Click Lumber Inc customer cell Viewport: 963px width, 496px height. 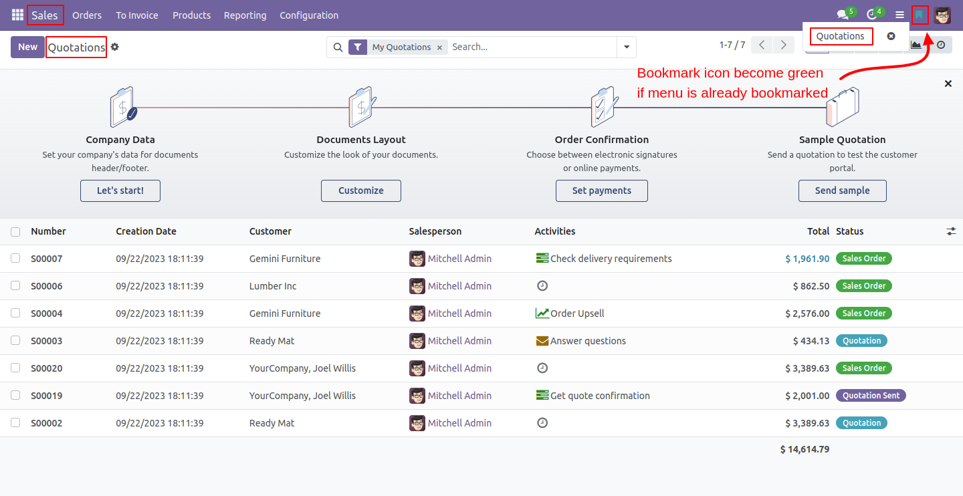pos(273,286)
